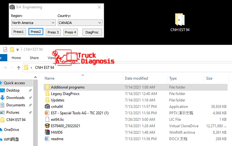This screenshot has height=146, width=232.
Task: Expand the address bar path chevron
Action: point(32,68)
